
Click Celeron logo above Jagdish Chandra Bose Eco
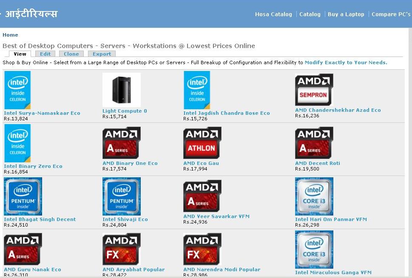pos(197,90)
